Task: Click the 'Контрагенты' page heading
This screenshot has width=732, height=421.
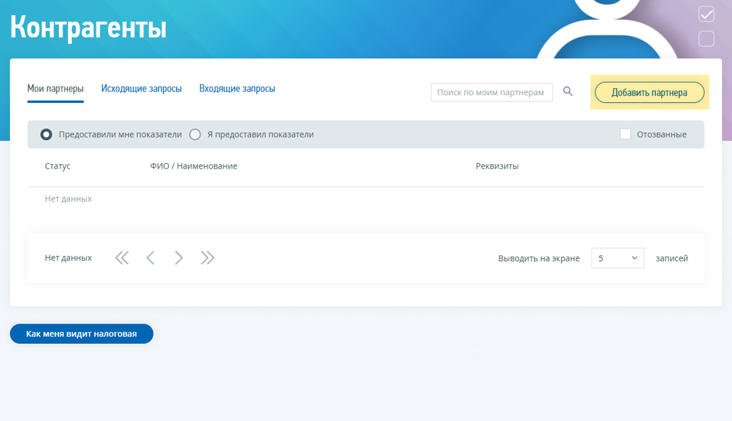Action: [88, 27]
